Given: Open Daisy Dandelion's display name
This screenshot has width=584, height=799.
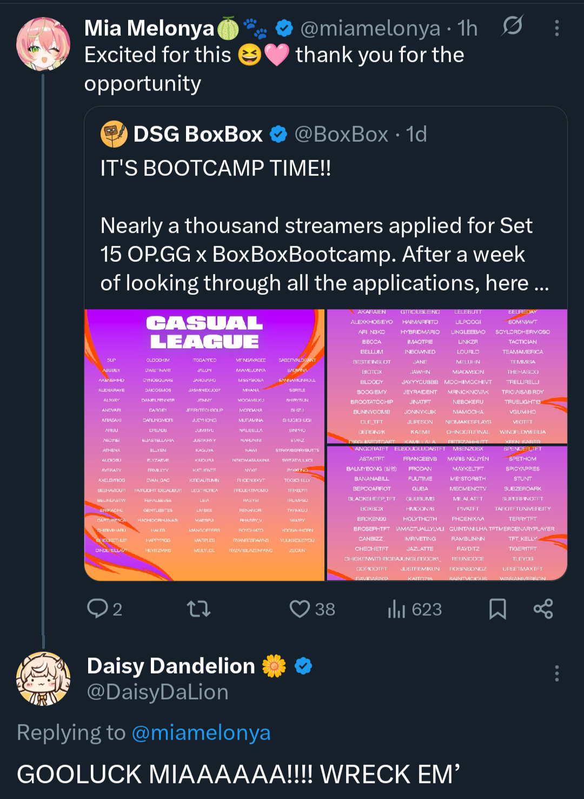Looking at the screenshot, I should pos(171,666).
